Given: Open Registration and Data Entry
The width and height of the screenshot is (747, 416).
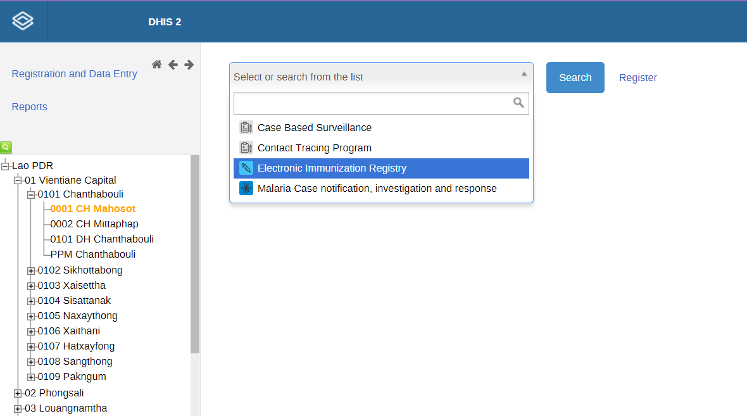Looking at the screenshot, I should pyautogui.click(x=74, y=74).
